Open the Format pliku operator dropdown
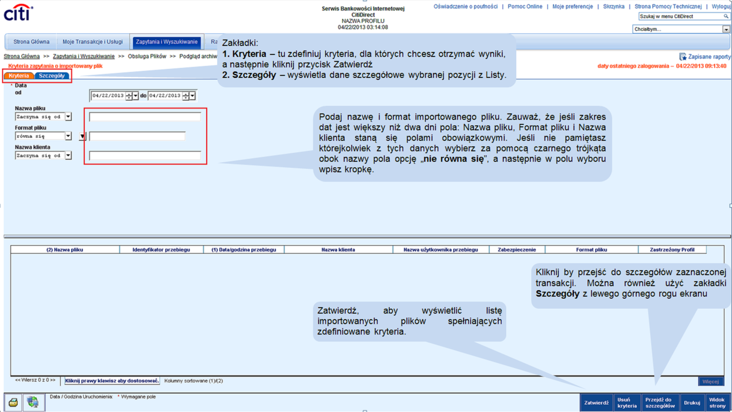732x412 pixels. [x=68, y=136]
